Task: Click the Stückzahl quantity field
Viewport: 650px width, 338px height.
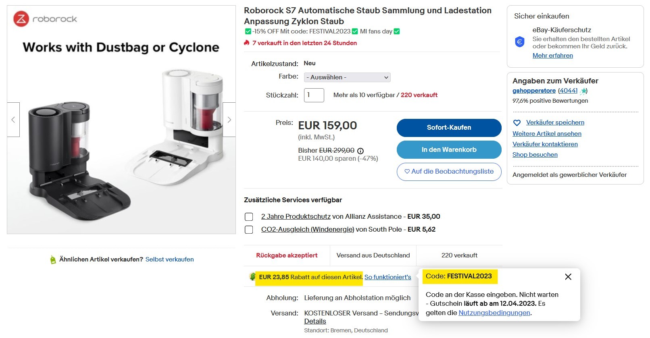Action: click(x=314, y=95)
